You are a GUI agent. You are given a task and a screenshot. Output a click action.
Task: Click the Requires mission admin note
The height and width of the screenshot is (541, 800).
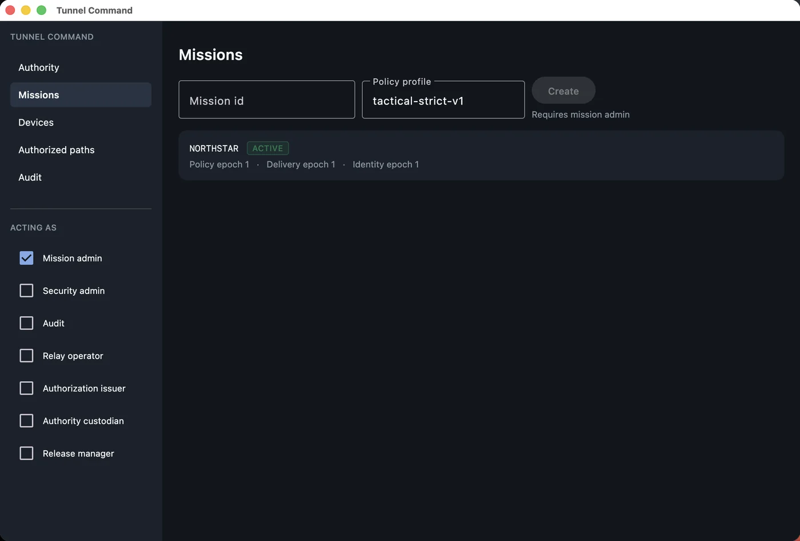[x=581, y=115]
